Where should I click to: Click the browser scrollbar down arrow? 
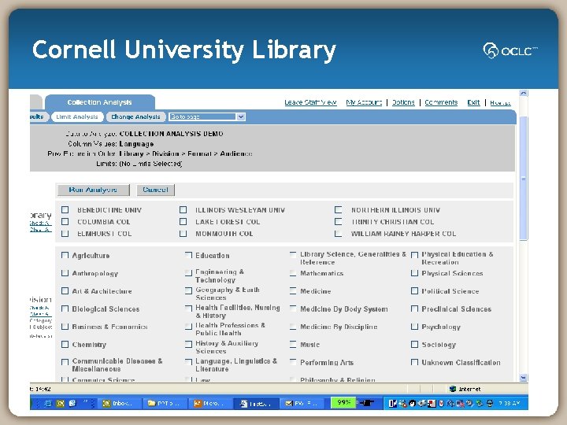click(523, 378)
